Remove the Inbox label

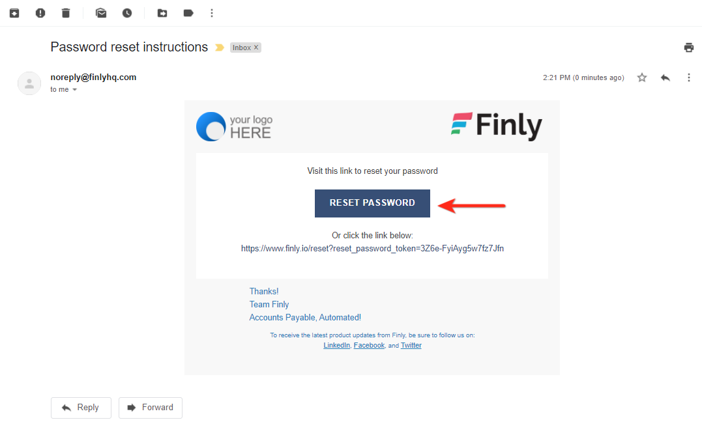tap(256, 48)
